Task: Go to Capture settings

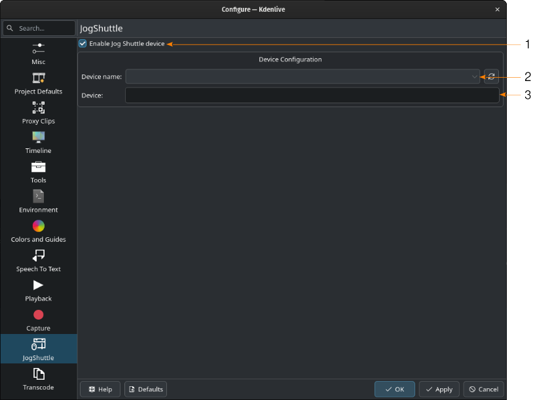Action: point(39,320)
